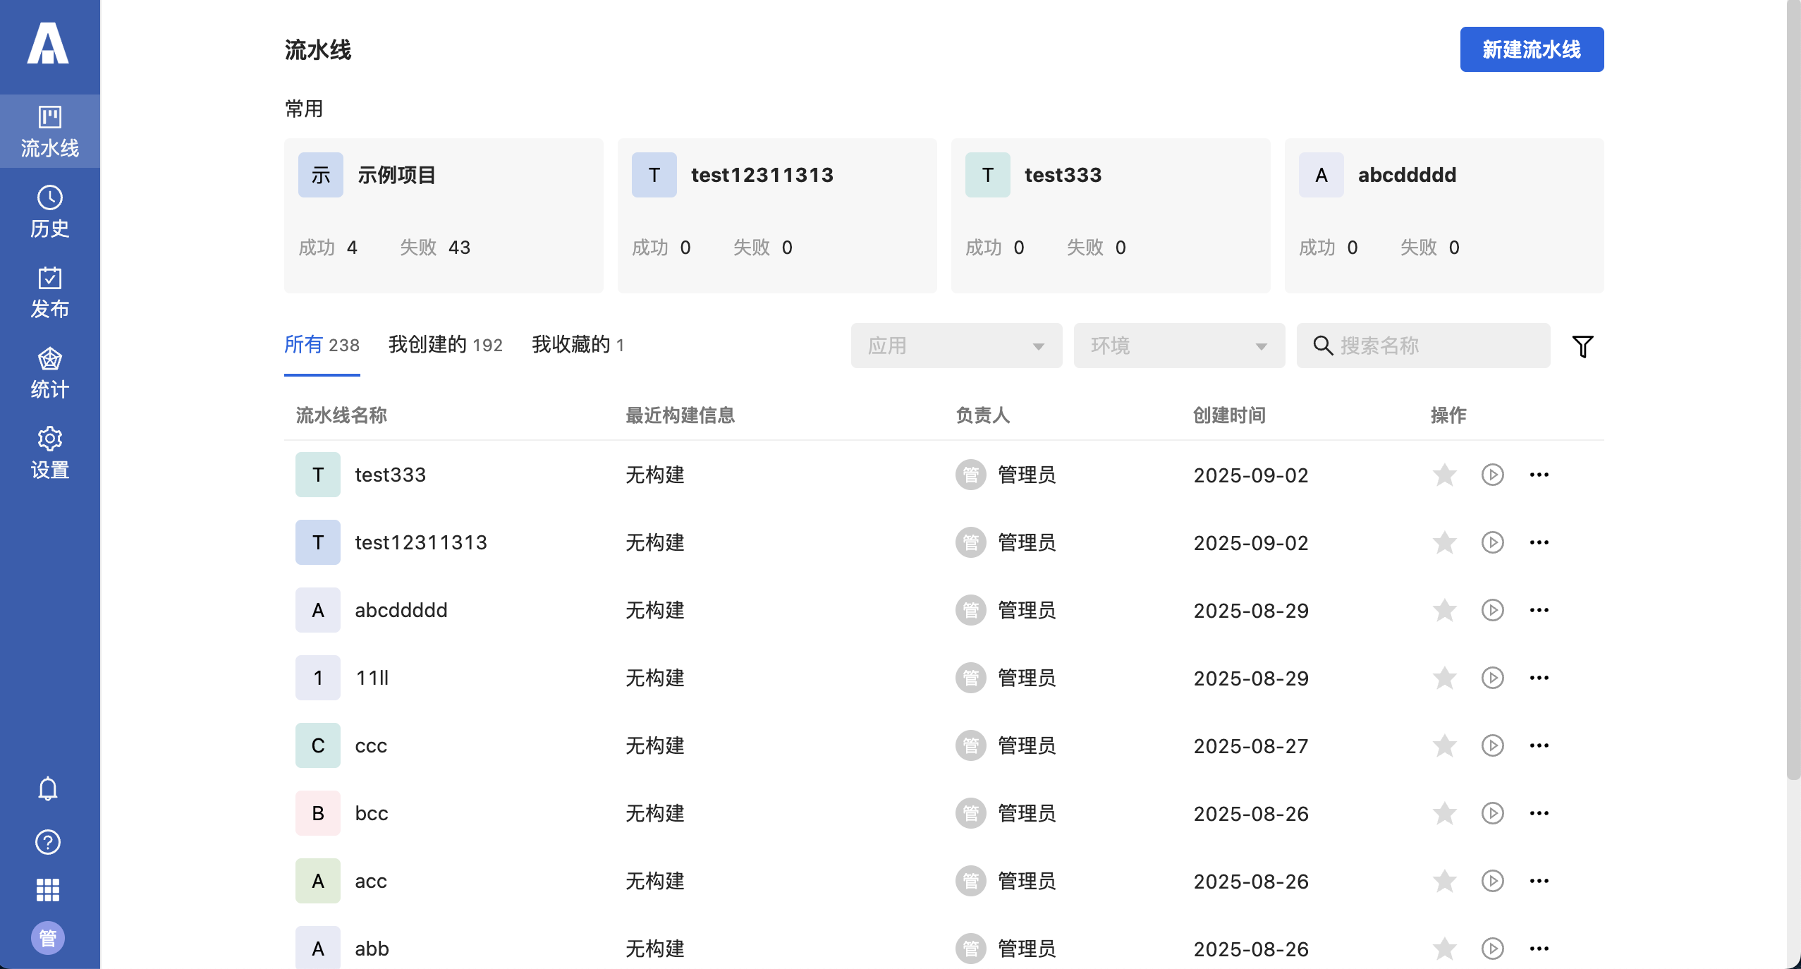Viewport: 1801px width, 969px height.
Task: Click the 管理员 owner in 11ll row
Action: tap(1006, 678)
